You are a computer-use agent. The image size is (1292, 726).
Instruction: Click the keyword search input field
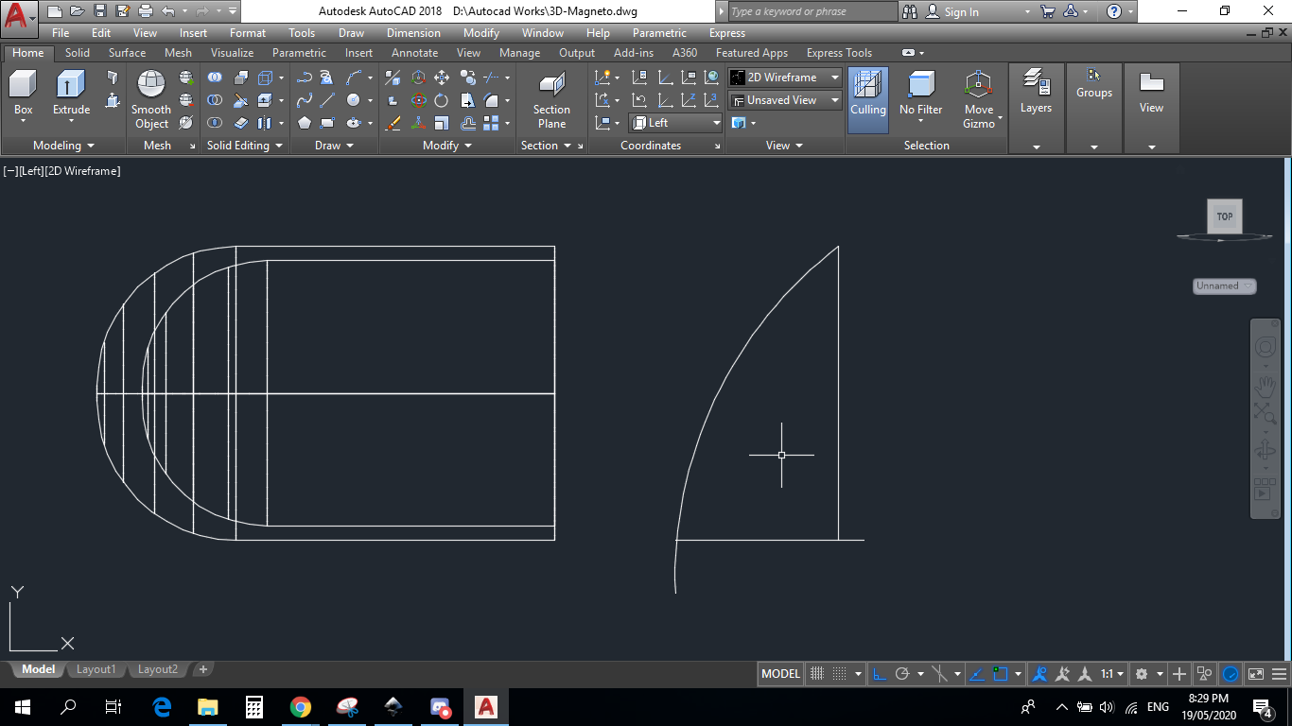pos(812,11)
